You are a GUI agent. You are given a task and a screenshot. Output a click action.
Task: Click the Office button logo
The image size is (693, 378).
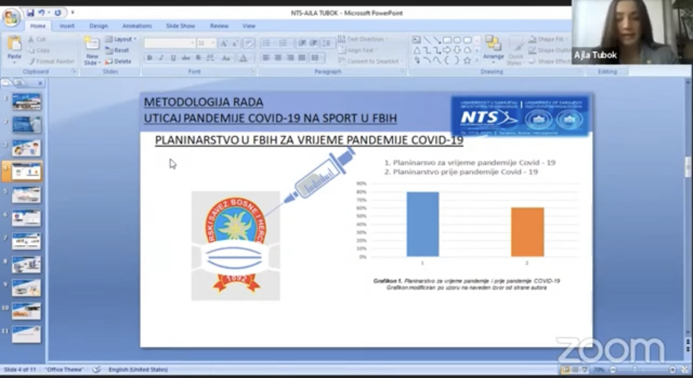point(11,17)
